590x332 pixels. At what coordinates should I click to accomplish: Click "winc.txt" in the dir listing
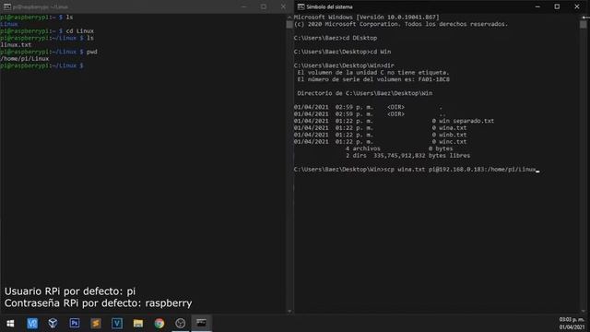pos(453,141)
